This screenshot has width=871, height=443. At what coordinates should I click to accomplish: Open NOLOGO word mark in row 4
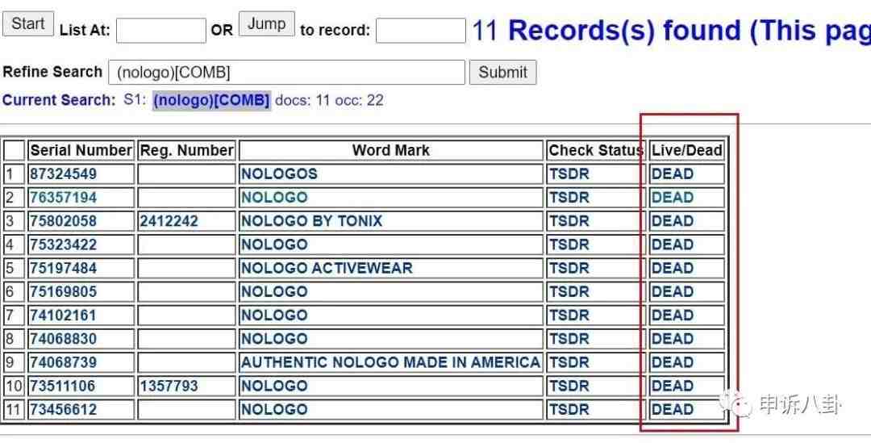click(274, 244)
